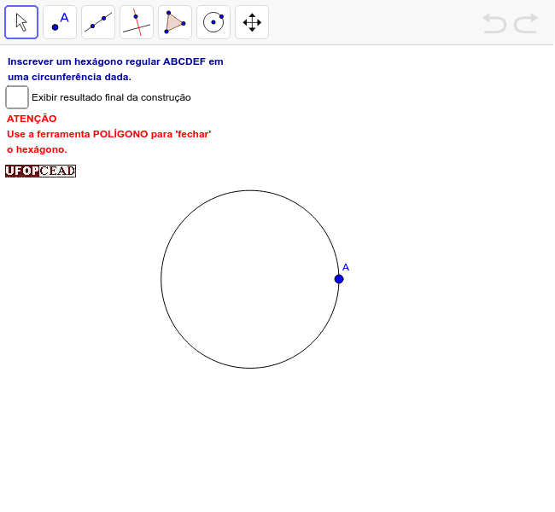Click 'Use a ferramenta POLÍGONO para 'fechar'' text

click(x=109, y=134)
